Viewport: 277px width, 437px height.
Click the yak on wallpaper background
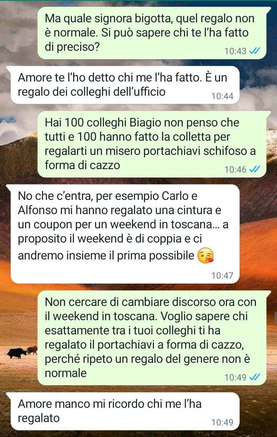point(17,353)
